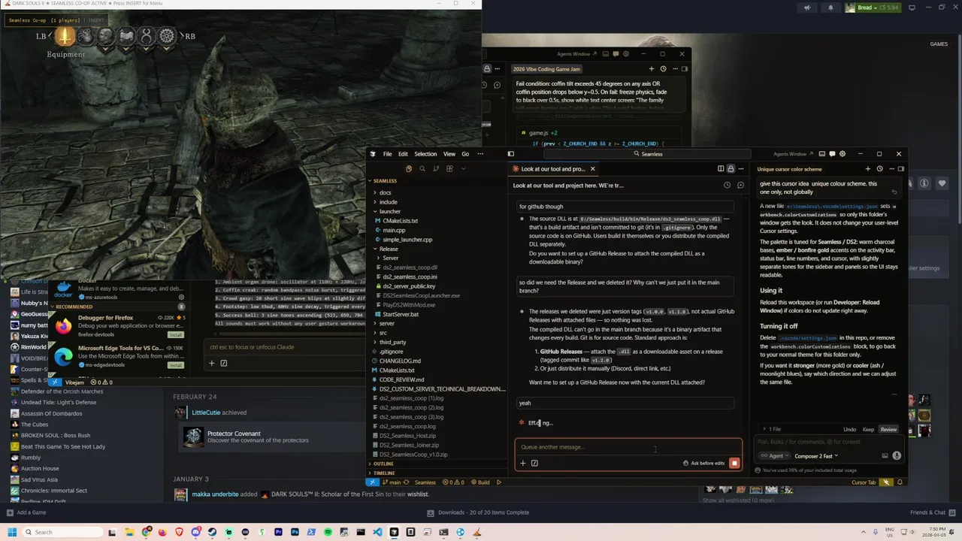Screen dimensions: 962x541
Task: Open session history clock icon in Claude panel
Action: [727, 185]
